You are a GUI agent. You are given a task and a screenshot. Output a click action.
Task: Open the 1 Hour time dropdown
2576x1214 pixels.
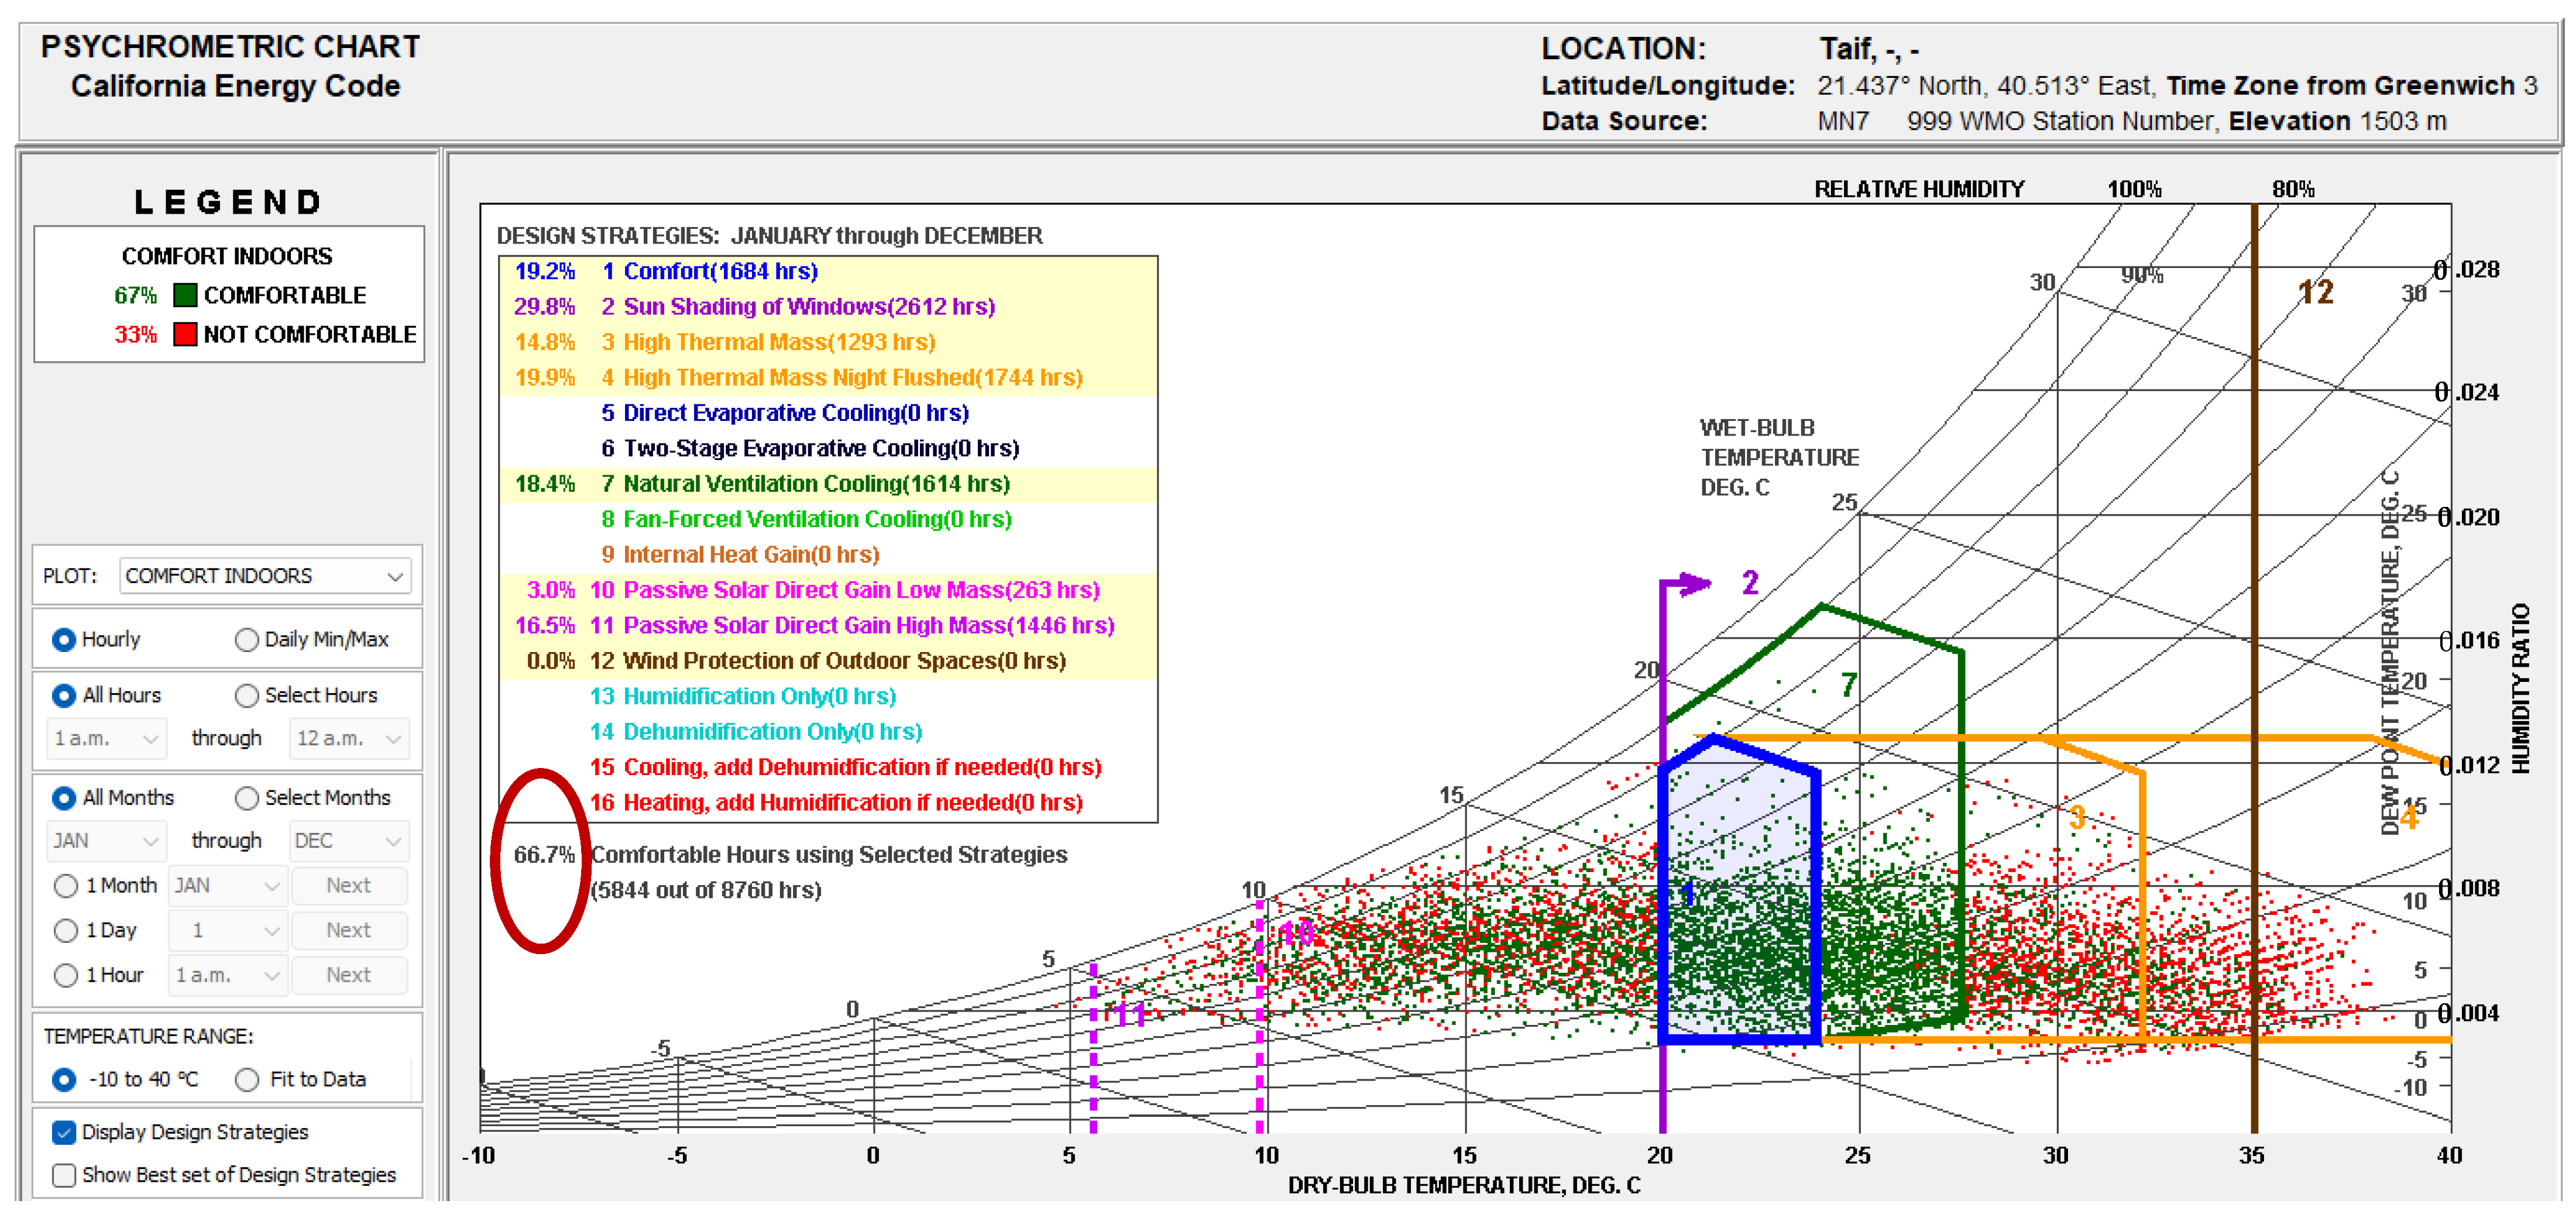click(228, 975)
